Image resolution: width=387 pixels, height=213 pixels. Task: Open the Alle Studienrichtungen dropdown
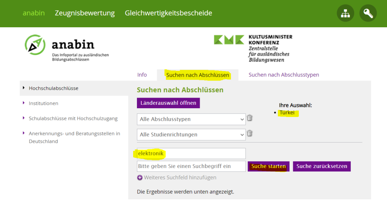tap(191, 134)
